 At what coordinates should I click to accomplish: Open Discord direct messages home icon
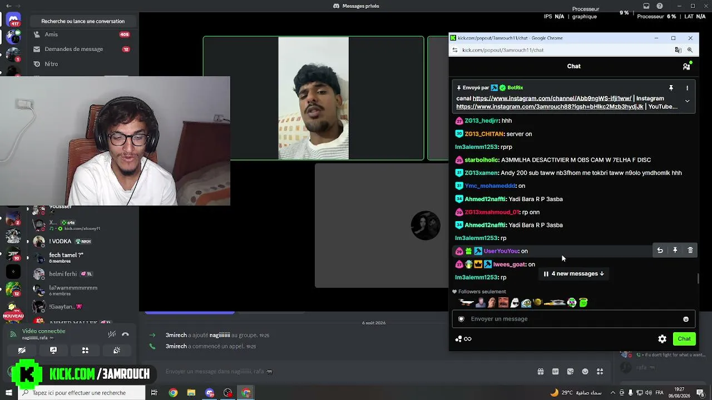pyautogui.click(x=13, y=21)
